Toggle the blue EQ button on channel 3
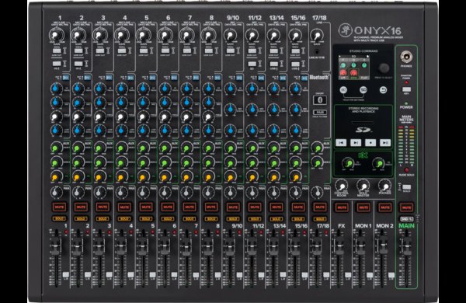The height and width of the screenshot is (303, 466). click(109, 78)
